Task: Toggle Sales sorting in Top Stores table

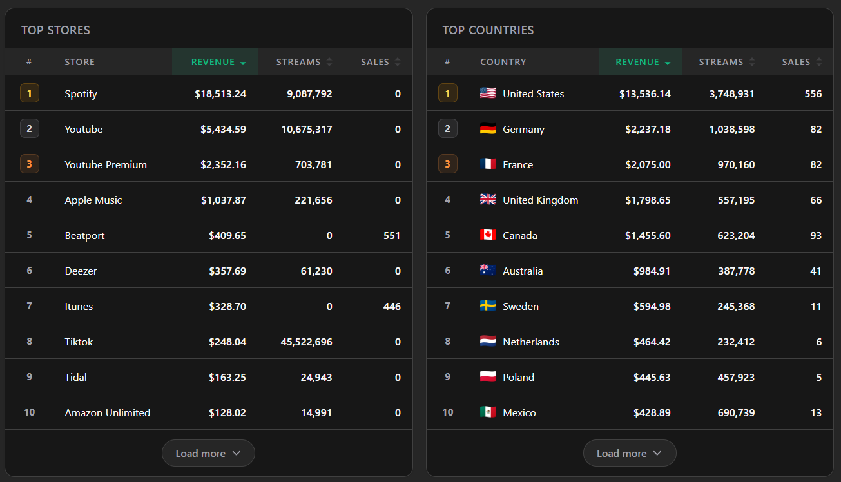Action: (x=380, y=61)
